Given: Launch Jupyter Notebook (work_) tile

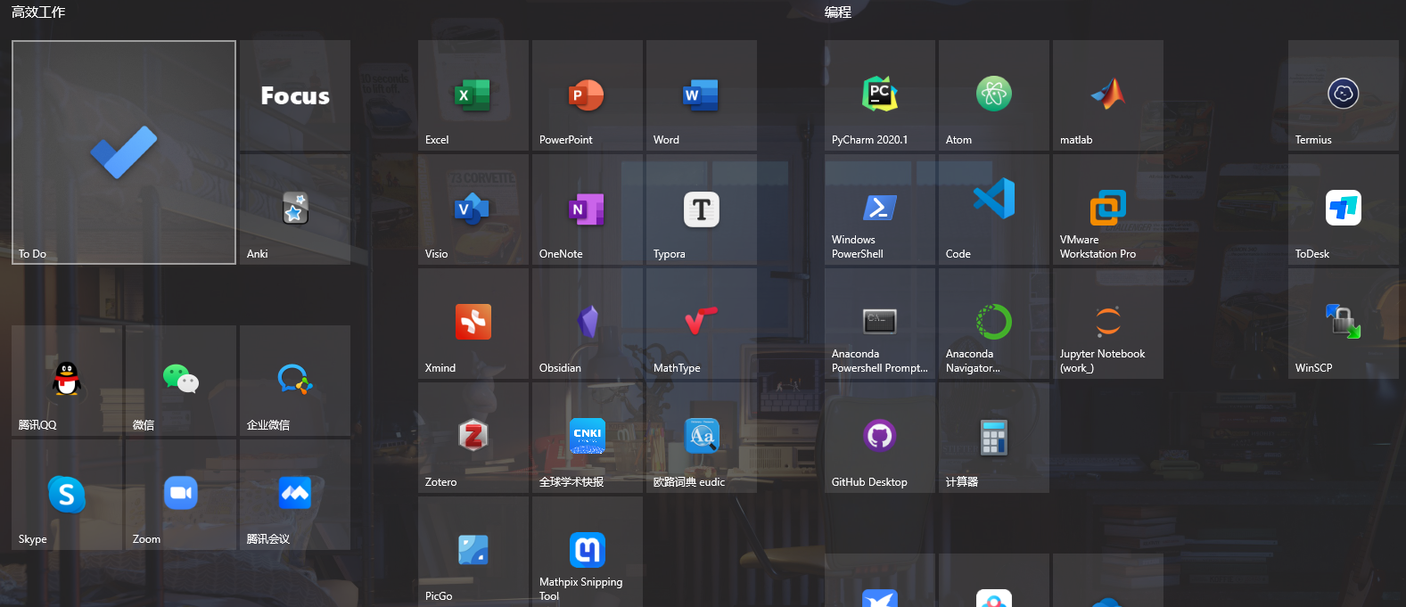Looking at the screenshot, I should pos(1108,324).
